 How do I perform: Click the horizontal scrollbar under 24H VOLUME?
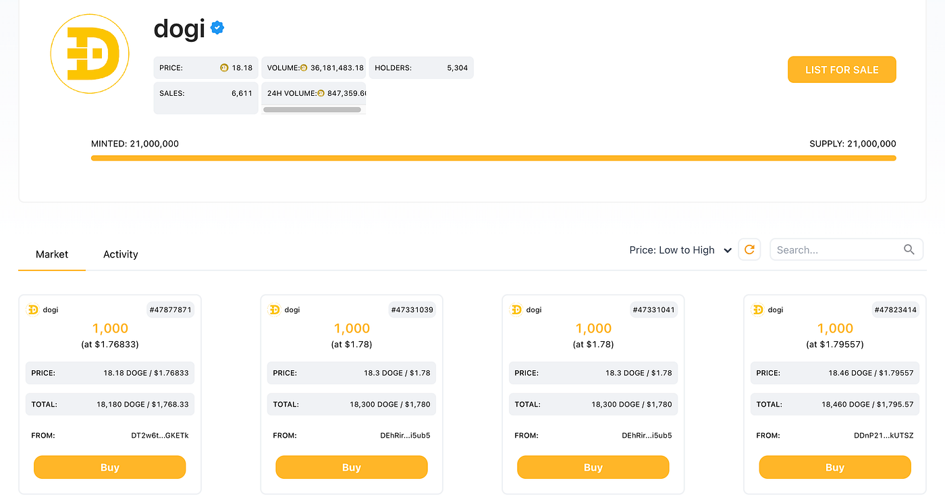point(312,109)
